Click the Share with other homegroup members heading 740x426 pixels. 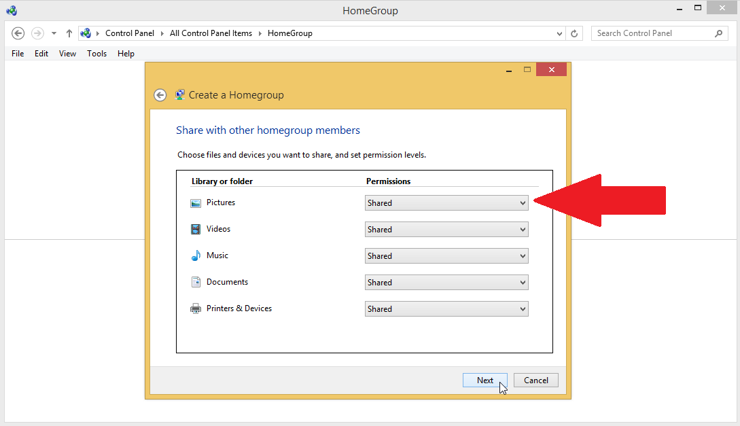coord(268,130)
